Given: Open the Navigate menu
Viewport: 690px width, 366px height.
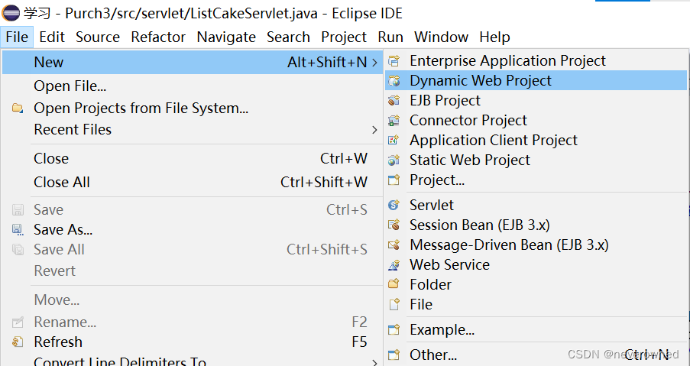Looking at the screenshot, I should (226, 37).
